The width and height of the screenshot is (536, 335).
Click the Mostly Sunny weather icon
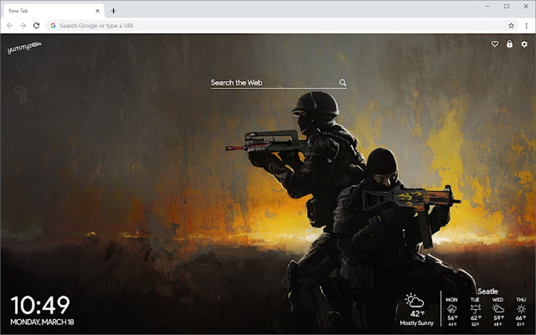tap(413, 300)
